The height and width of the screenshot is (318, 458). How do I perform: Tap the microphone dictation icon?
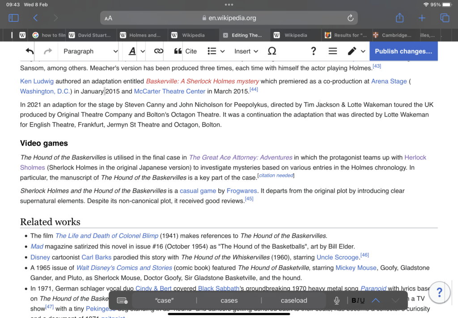coord(336,301)
